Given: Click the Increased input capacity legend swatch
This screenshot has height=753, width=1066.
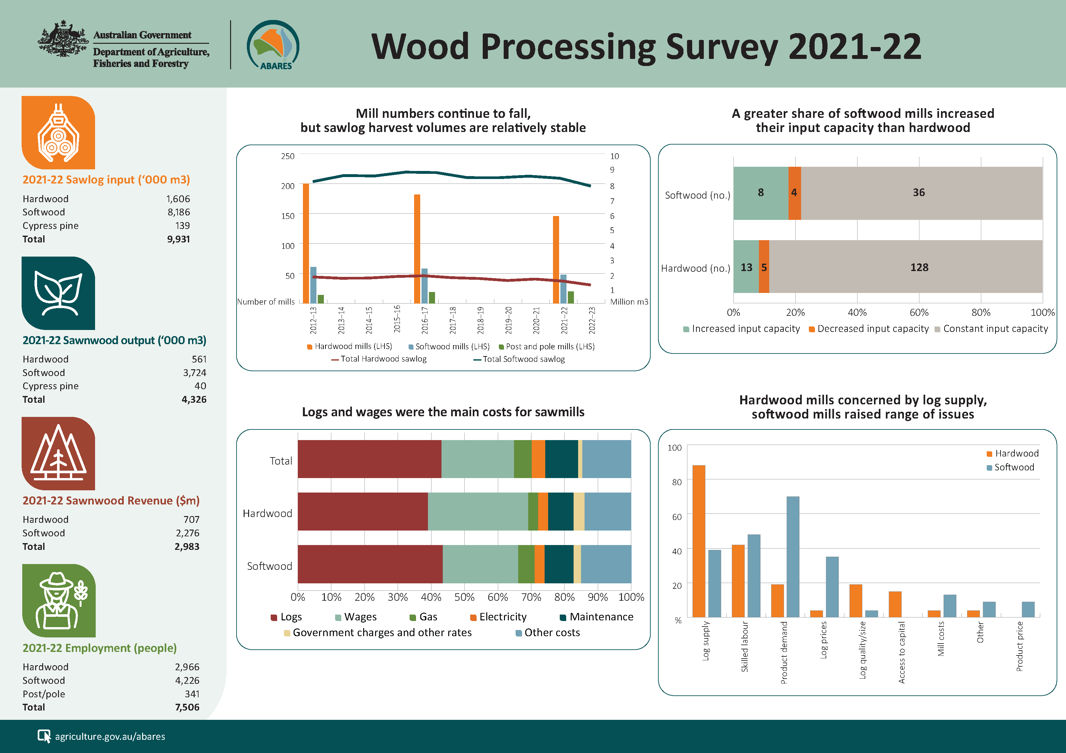Looking at the screenshot, I should 686,329.
